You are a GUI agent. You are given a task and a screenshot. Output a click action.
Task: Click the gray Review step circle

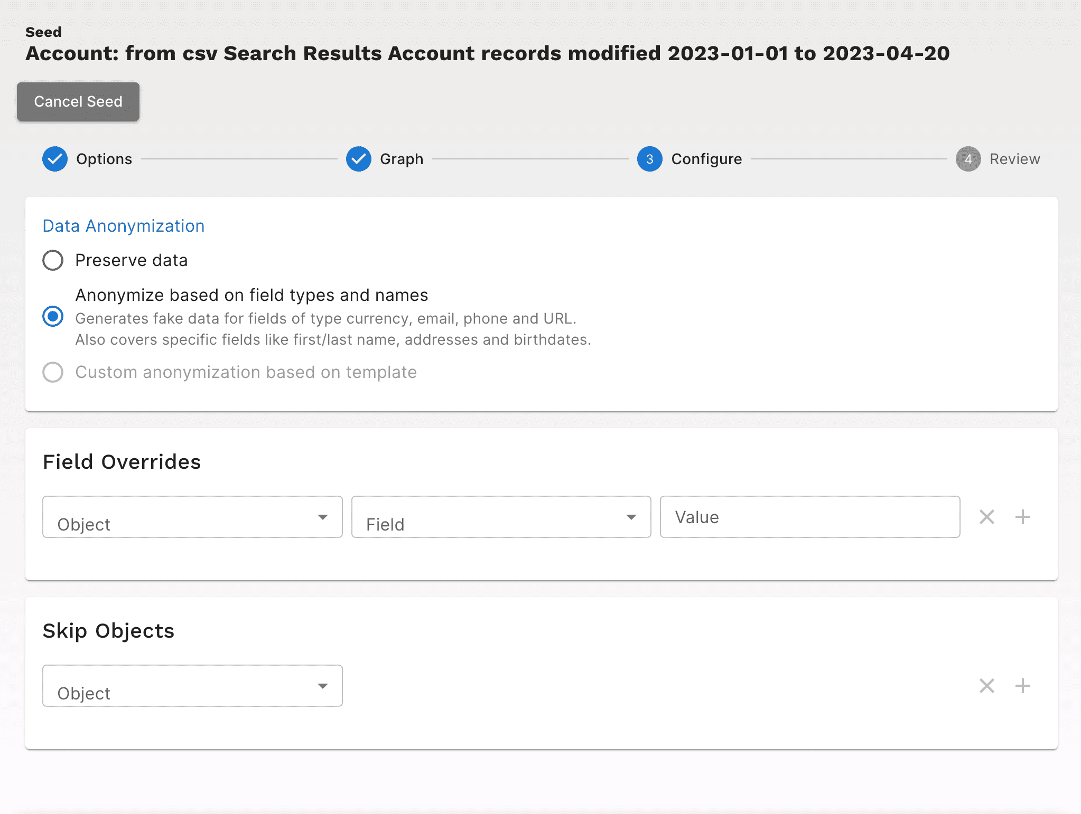coord(967,159)
